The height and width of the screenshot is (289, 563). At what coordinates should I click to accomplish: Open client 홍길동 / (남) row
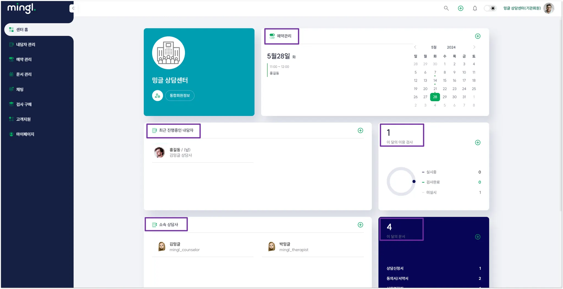[x=203, y=152]
